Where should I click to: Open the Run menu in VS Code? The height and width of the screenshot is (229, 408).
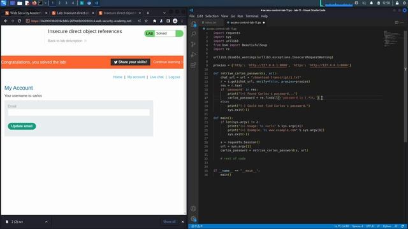coord(240,16)
